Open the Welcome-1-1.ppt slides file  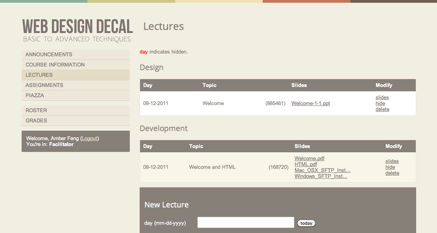coord(310,104)
